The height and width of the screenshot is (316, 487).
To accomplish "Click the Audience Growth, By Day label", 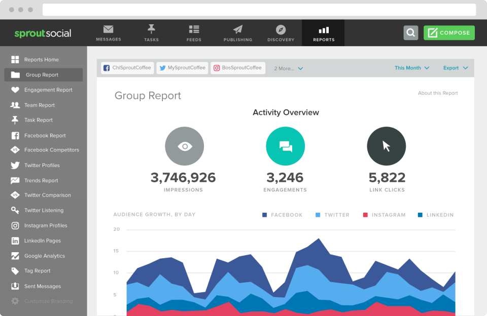I will [154, 215].
